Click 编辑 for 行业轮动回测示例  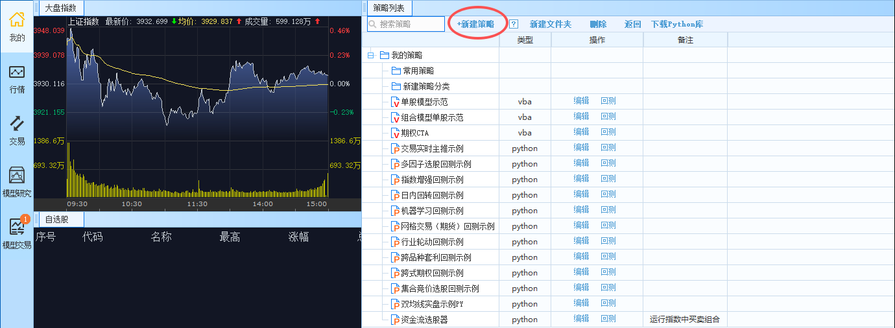[x=581, y=240]
